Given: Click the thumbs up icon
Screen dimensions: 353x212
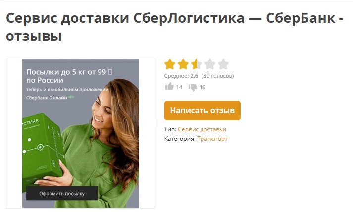Looking at the screenshot, I should click(169, 87).
